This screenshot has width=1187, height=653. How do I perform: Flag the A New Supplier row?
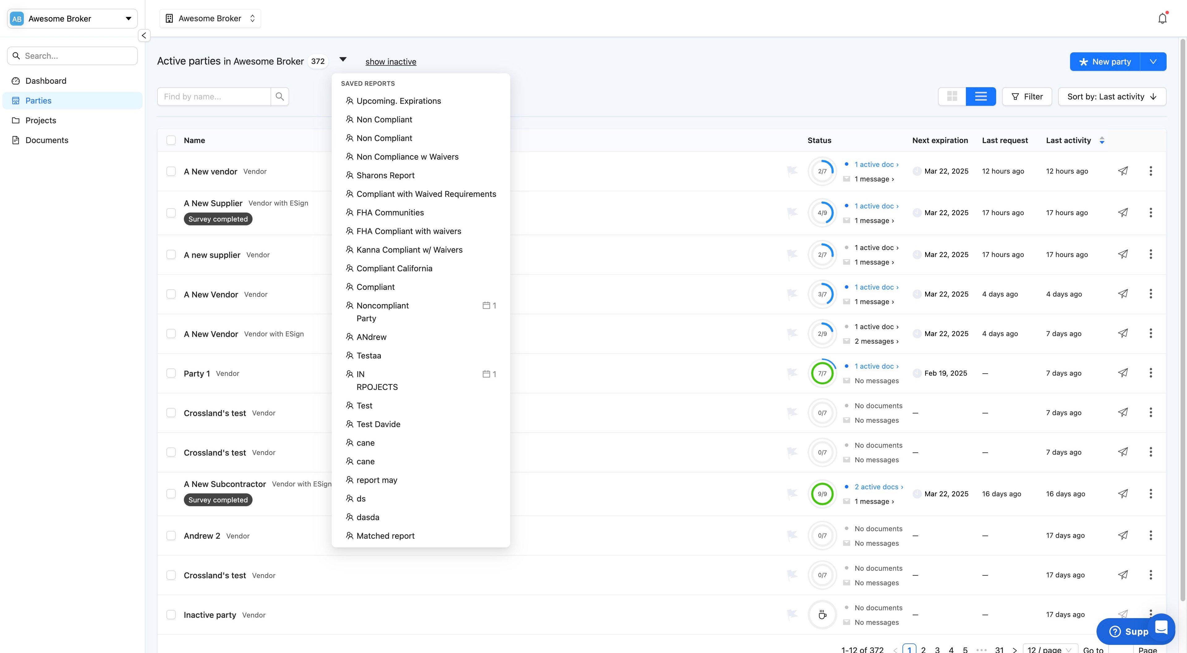(792, 212)
